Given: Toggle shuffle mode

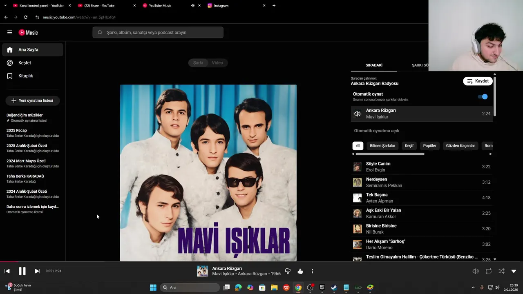Looking at the screenshot, I should click(x=502, y=271).
